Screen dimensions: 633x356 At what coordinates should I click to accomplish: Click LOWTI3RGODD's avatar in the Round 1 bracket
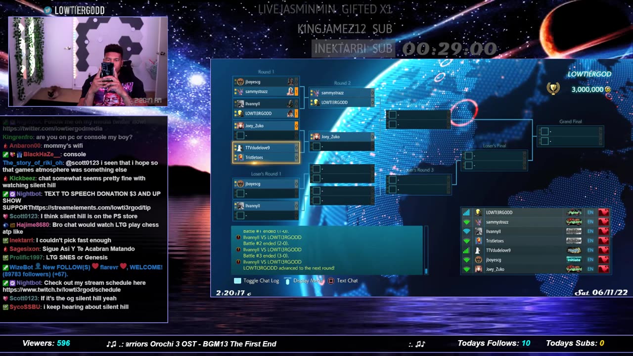(240, 113)
